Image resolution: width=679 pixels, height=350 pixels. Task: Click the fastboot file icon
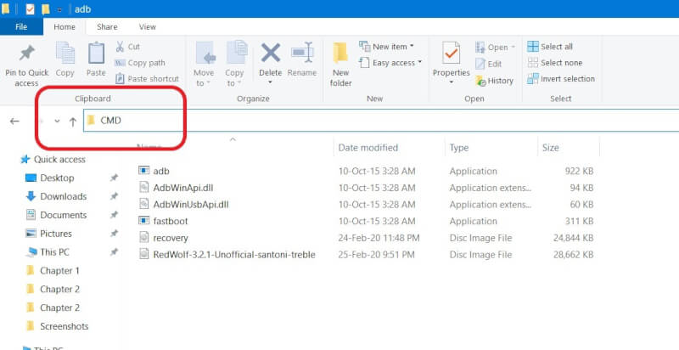coord(143,221)
